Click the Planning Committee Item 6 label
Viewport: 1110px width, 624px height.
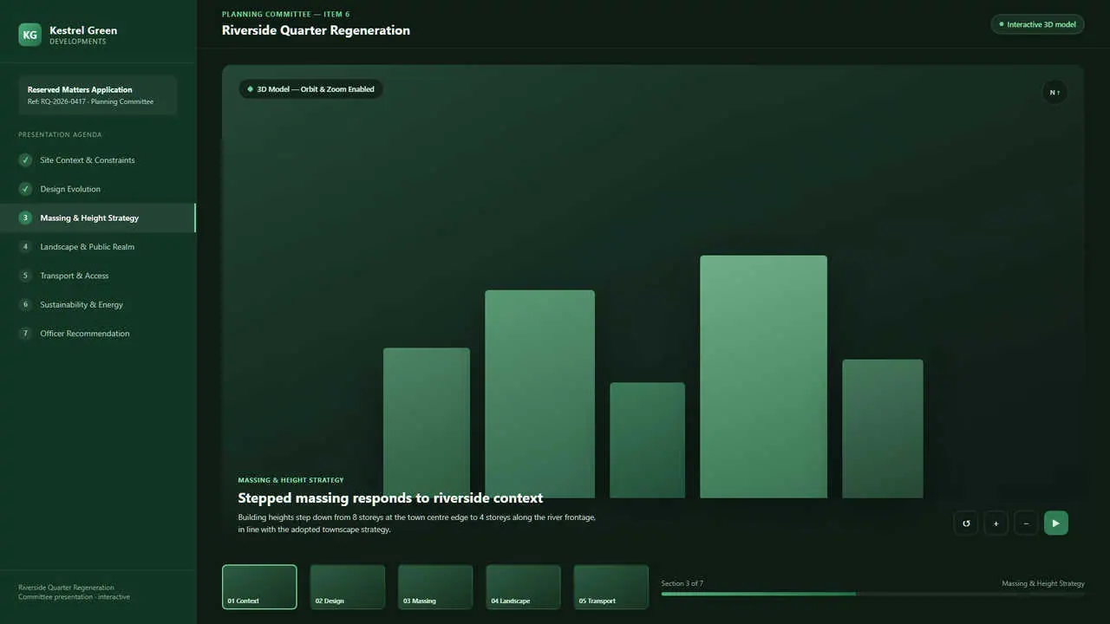point(286,14)
